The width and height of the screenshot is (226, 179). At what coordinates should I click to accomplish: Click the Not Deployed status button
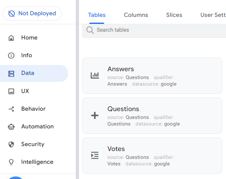coord(32,14)
